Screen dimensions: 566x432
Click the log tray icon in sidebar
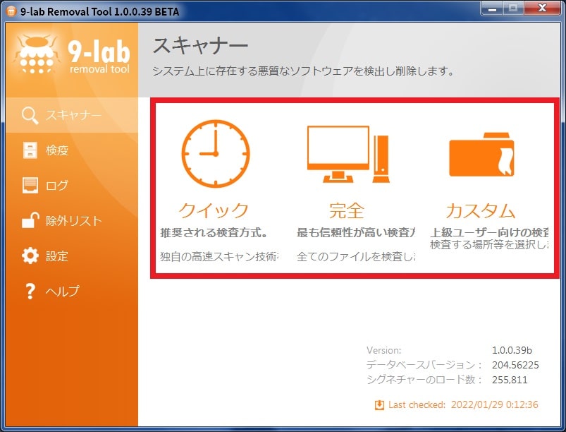point(30,185)
